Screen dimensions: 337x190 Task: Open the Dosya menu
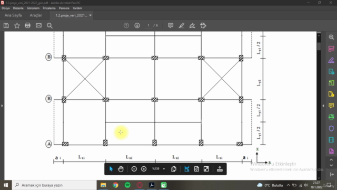click(x=6, y=8)
